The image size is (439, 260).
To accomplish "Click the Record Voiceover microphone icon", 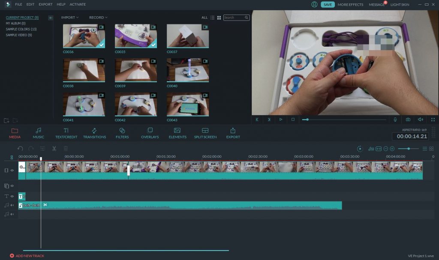I will 395,120.
